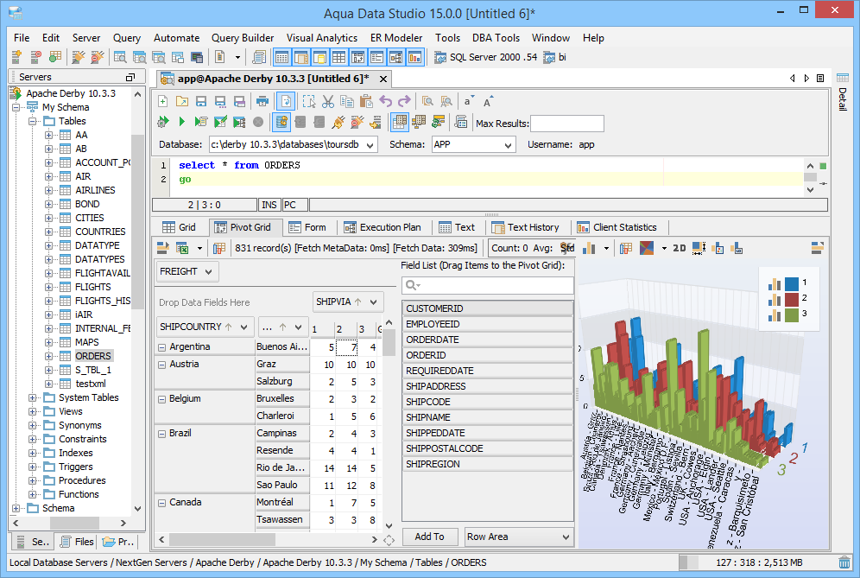
Task: Click the Open file folder icon
Action: click(x=182, y=101)
